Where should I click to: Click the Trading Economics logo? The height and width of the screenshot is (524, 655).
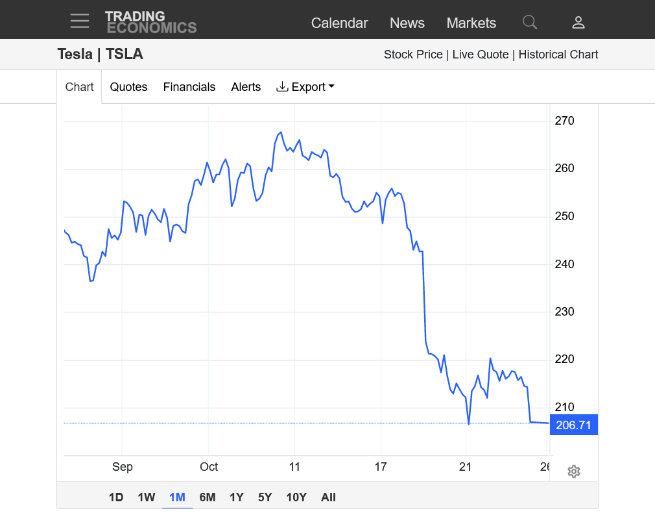tap(151, 22)
